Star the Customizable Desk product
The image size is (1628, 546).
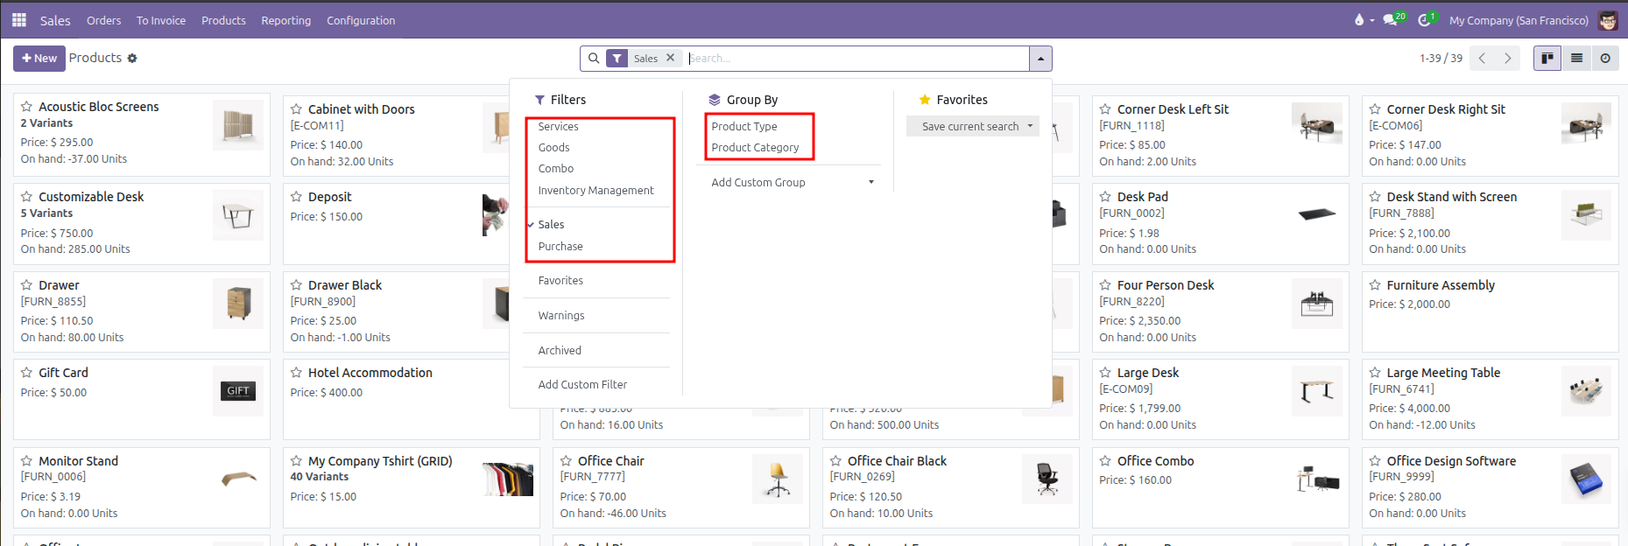(27, 197)
